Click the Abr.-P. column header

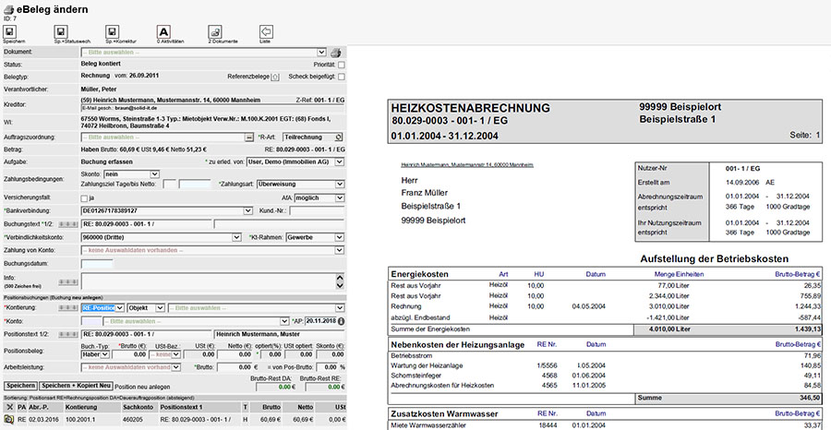coord(39,407)
